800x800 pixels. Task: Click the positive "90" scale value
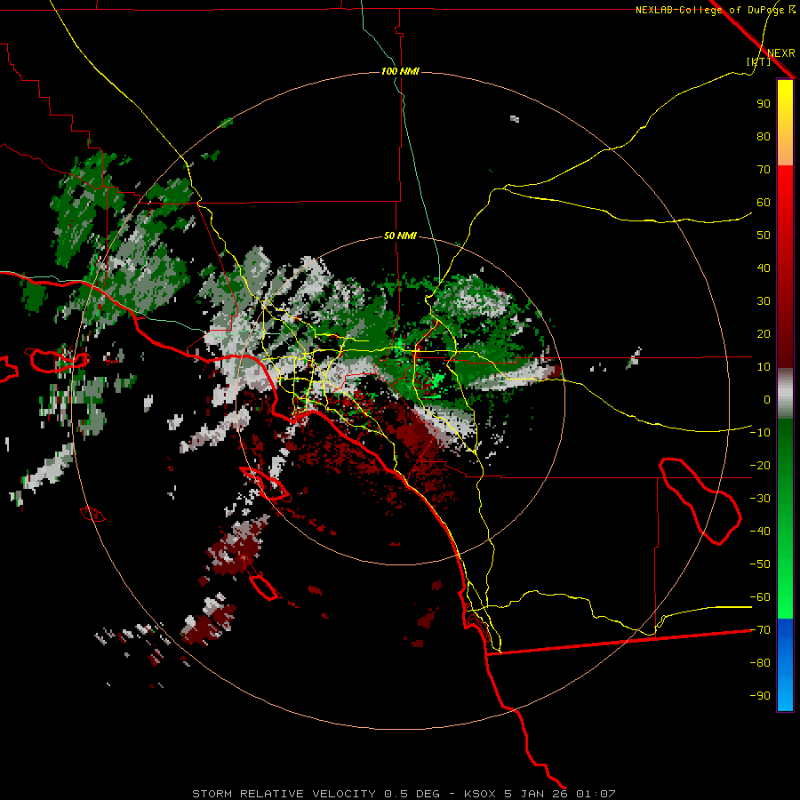[764, 104]
